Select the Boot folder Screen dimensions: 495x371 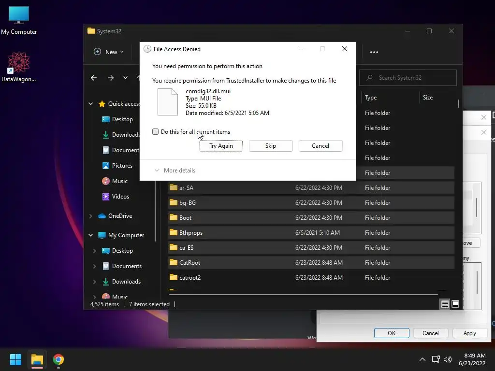tap(311, 218)
